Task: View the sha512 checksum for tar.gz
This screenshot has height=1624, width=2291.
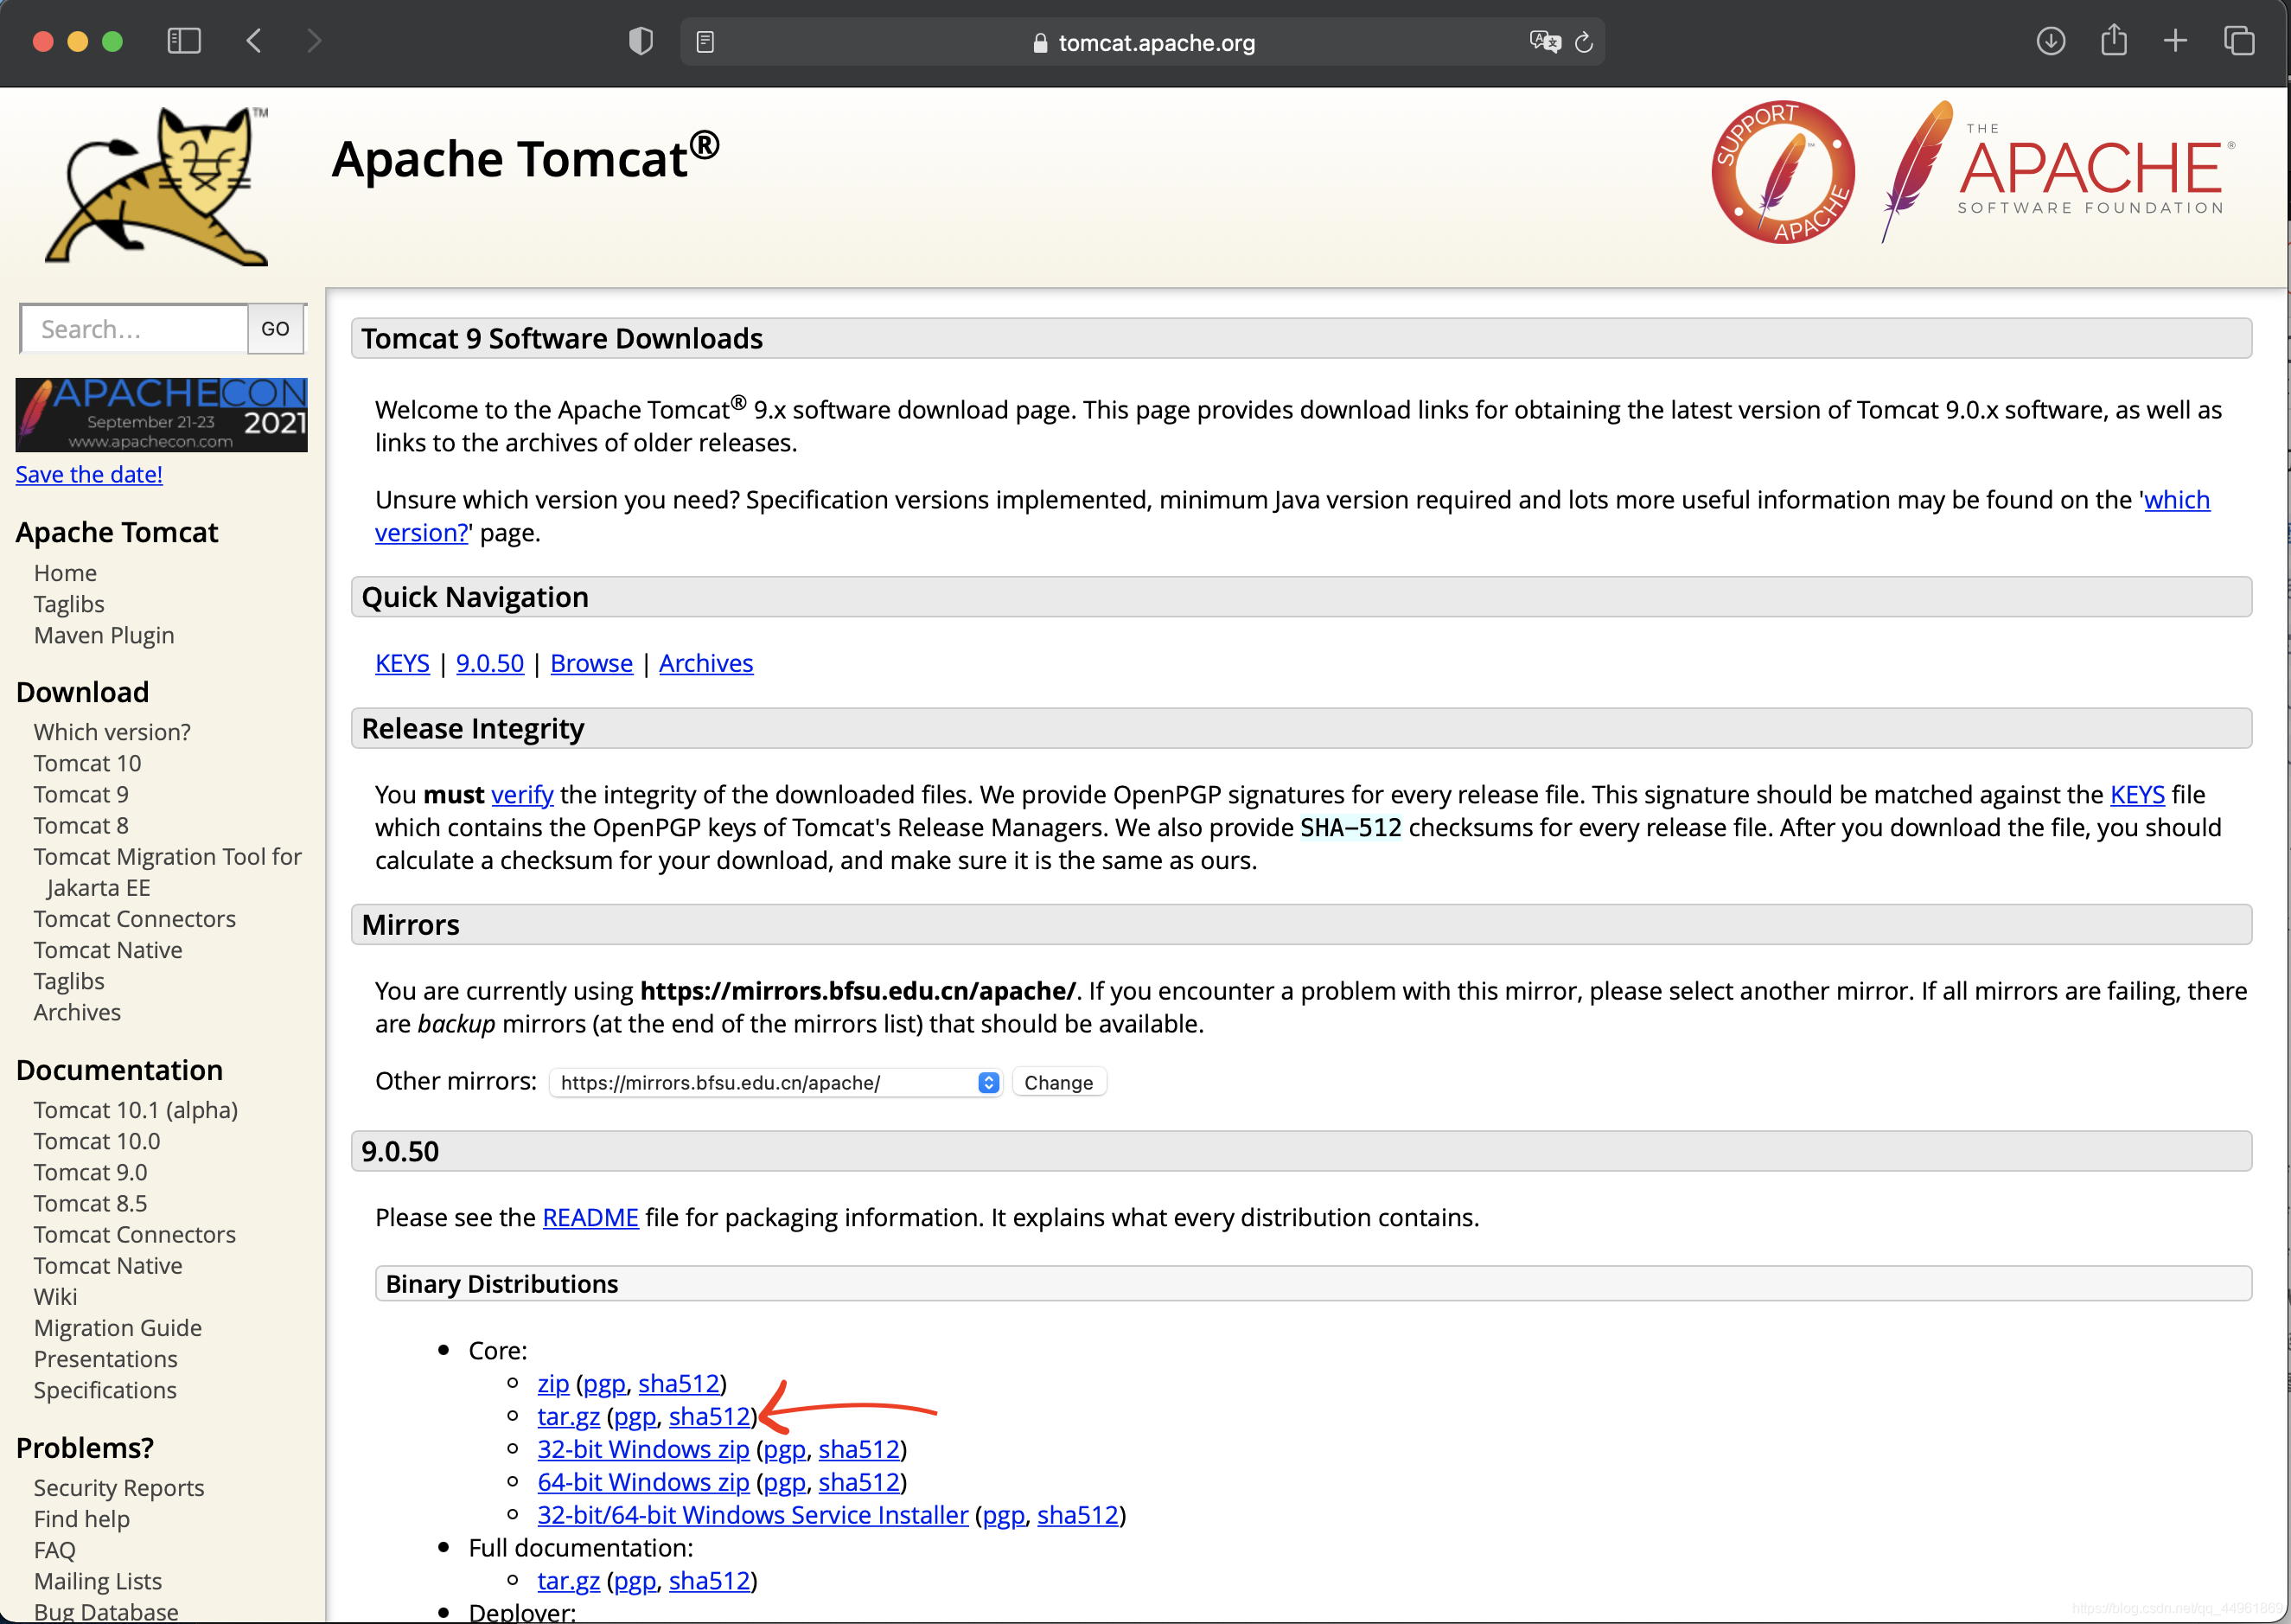Action: (710, 1416)
